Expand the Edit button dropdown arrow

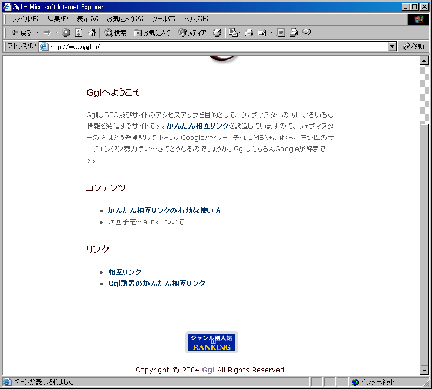click(x=272, y=33)
